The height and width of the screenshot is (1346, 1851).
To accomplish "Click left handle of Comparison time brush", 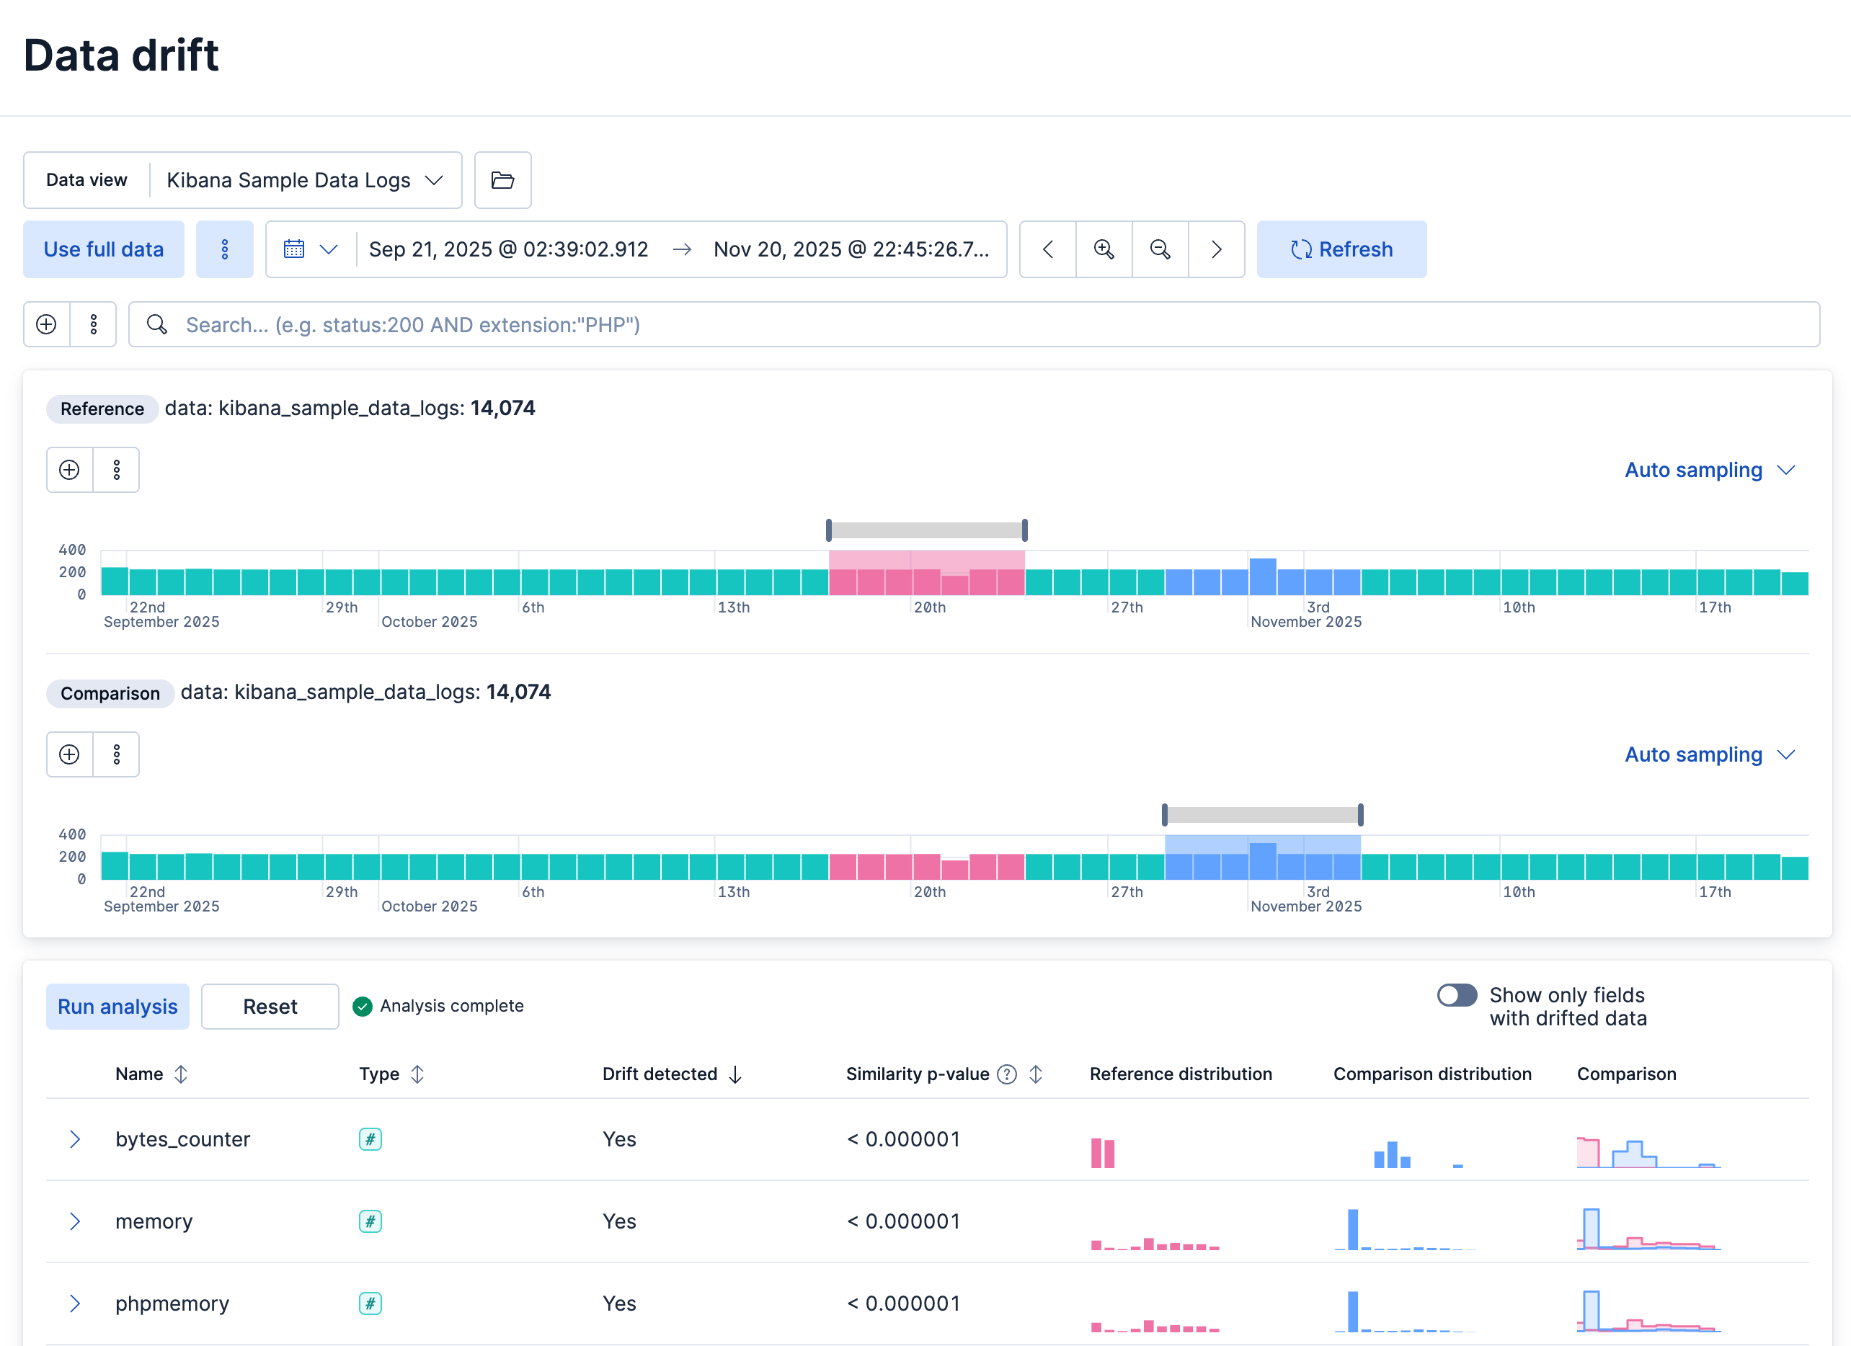I will click(1165, 815).
